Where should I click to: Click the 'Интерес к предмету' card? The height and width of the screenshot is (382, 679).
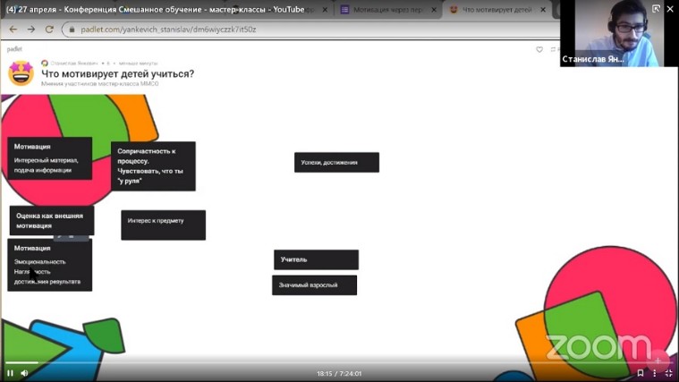[163, 225]
